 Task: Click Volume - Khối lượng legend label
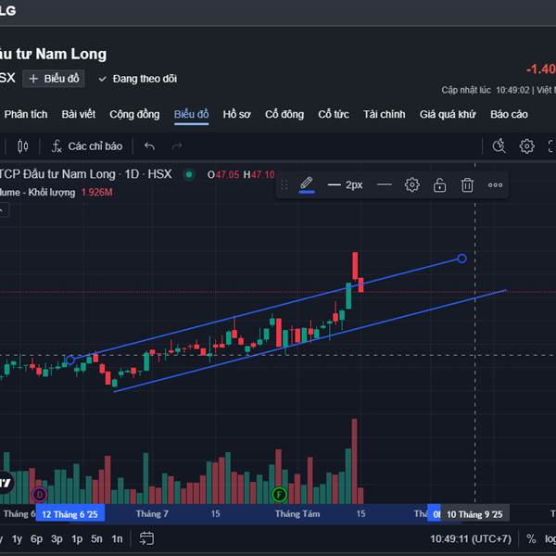coord(38,193)
